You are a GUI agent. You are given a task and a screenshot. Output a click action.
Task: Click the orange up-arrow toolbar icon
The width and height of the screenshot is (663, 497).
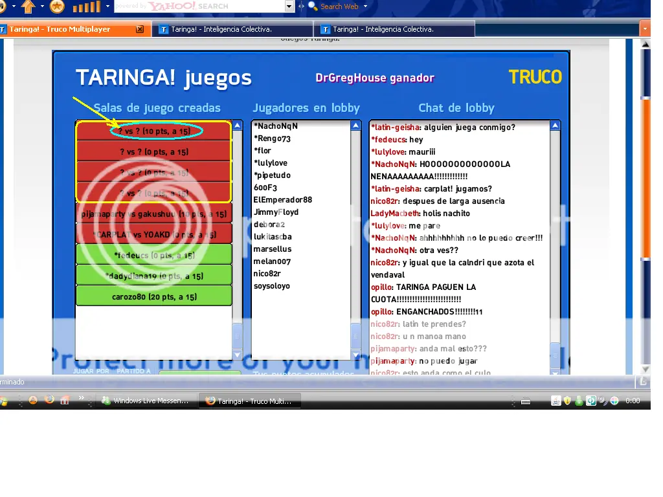pos(28,6)
